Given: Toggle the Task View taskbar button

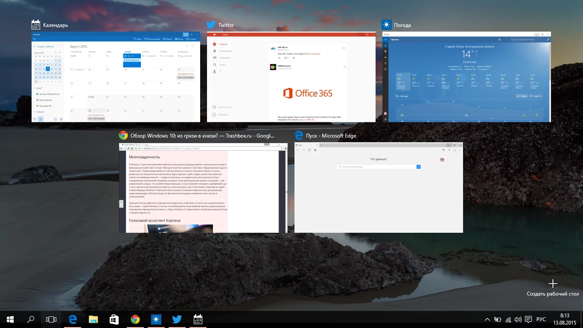Looking at the screenshot, I should click(x=51, y=319).
